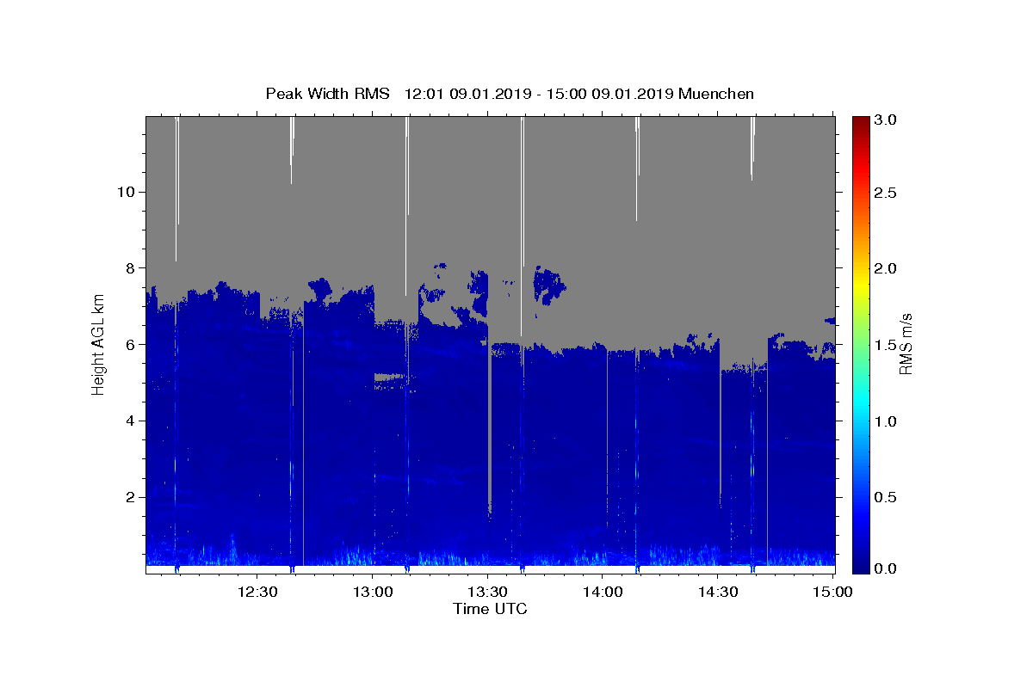Click the isolated blue cloud patch near 13:45 at 7.5 km
1033x688 pixels.
tap(549, 286)
